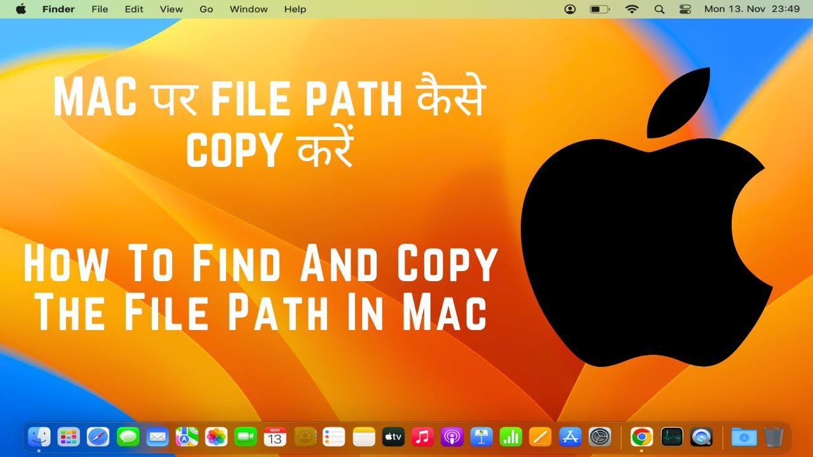Open the Messages app in Dock
Screen dimensions: 813x457
128,437
